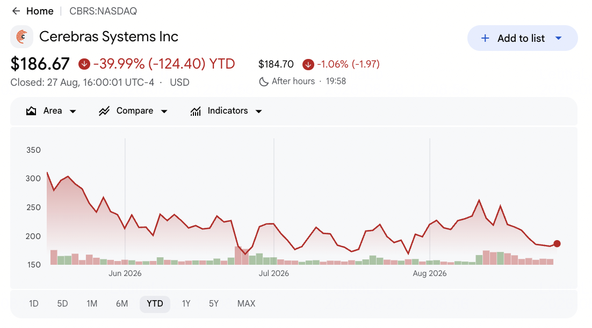Select the YTD time range
Screen dimensions: 592x328
tap(155, 304)
